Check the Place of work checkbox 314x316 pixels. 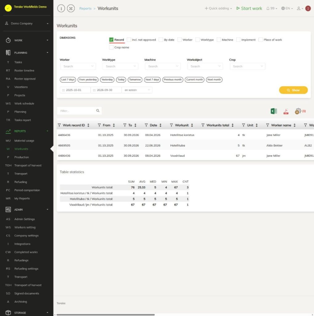[x=261, y=40]
